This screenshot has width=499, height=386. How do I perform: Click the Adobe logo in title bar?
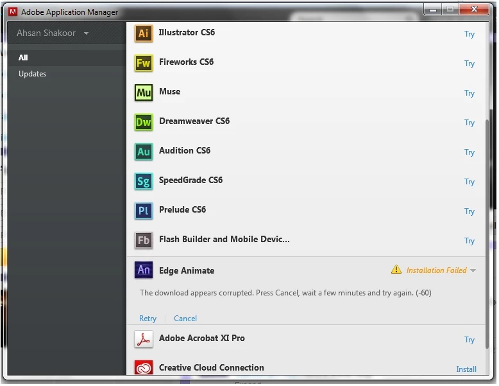(13, 12)
